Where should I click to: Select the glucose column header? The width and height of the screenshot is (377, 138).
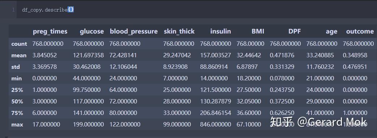tap(92, 31)
